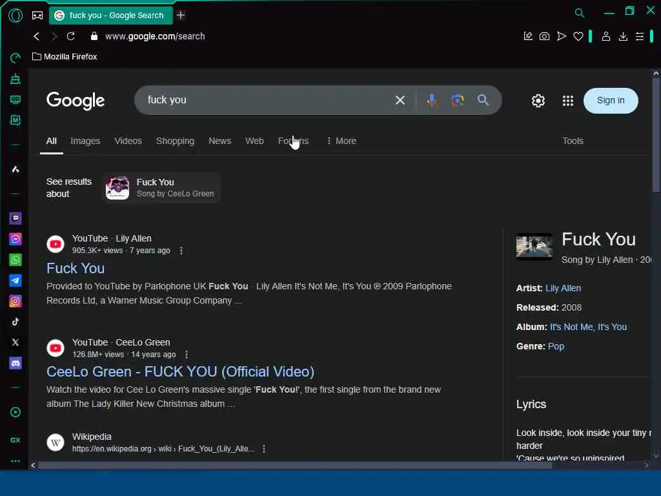The image size is (661, 496).
Task: Open options for Lily Allen result
Action: coord(181,251)
